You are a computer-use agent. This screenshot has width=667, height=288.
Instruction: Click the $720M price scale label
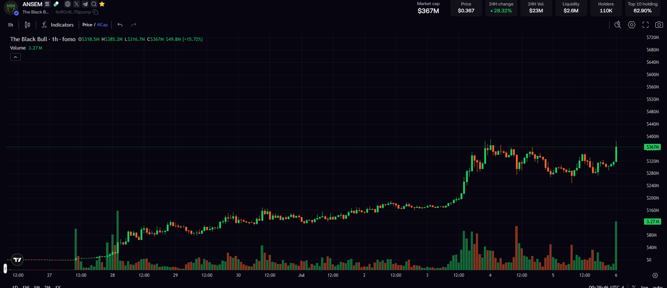[x=652, y=37]
